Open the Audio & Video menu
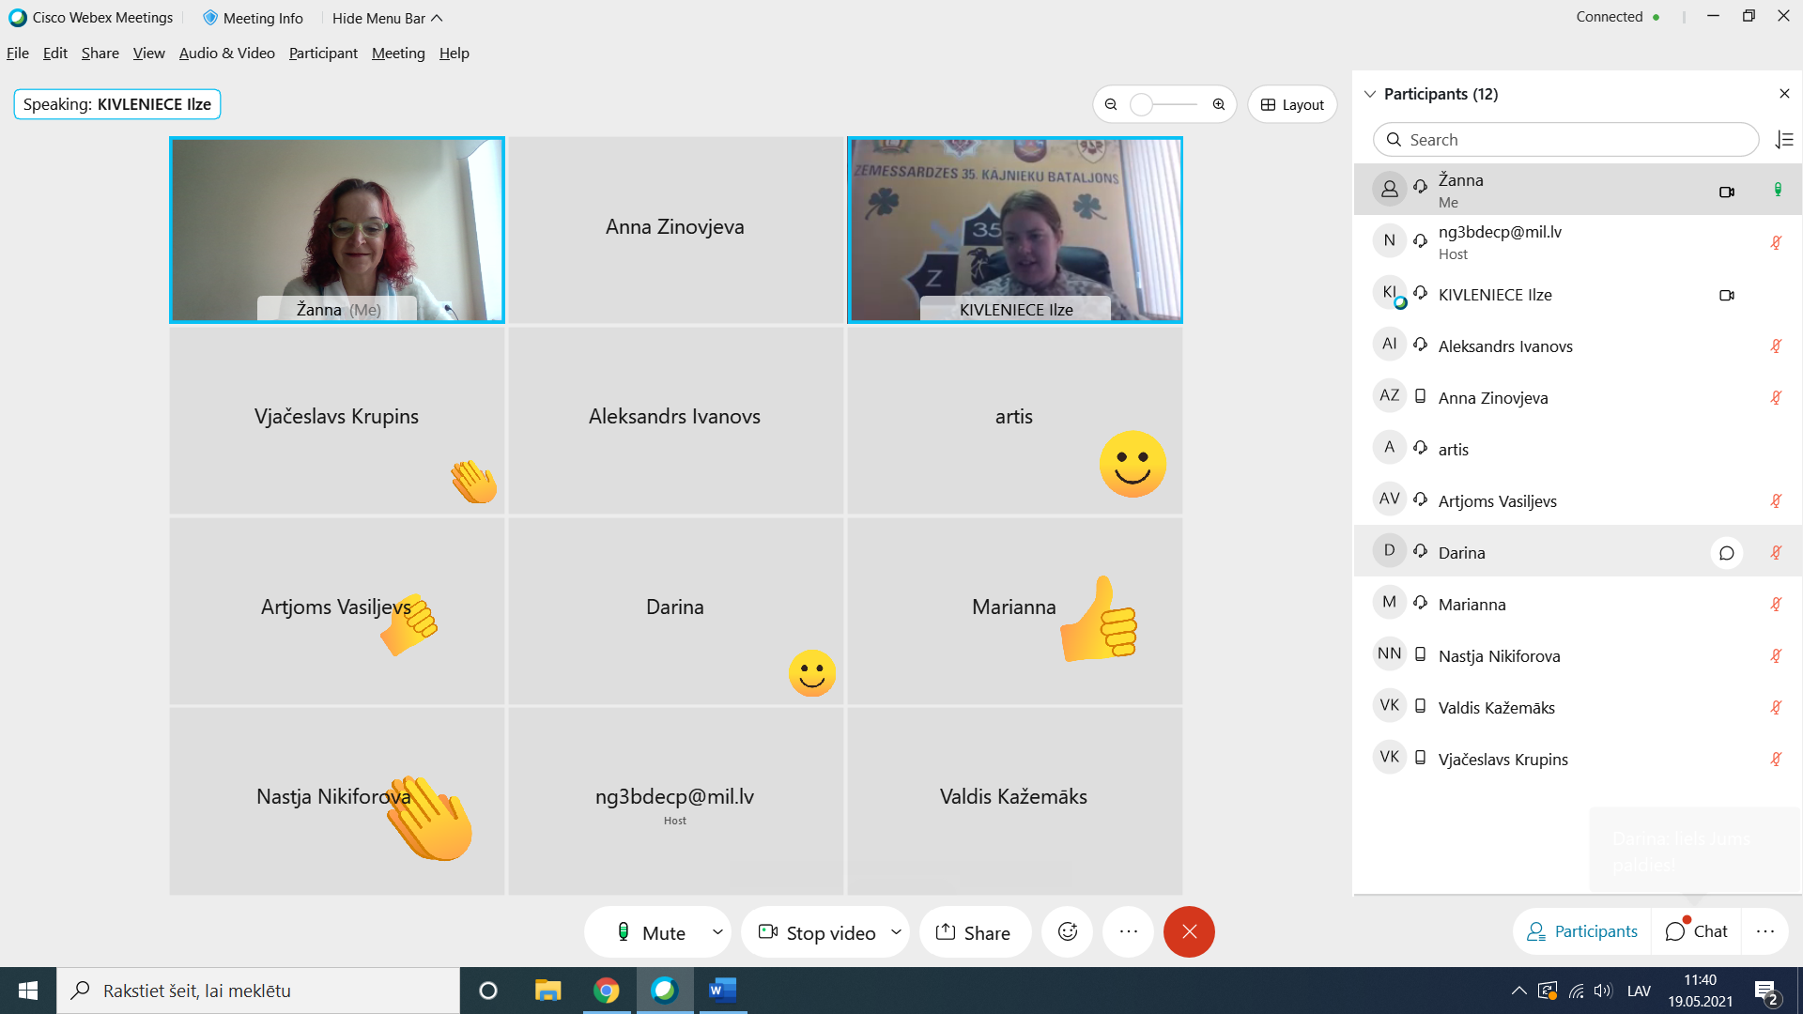This screenshot has width=1803, height=1014. coord(226,54)
